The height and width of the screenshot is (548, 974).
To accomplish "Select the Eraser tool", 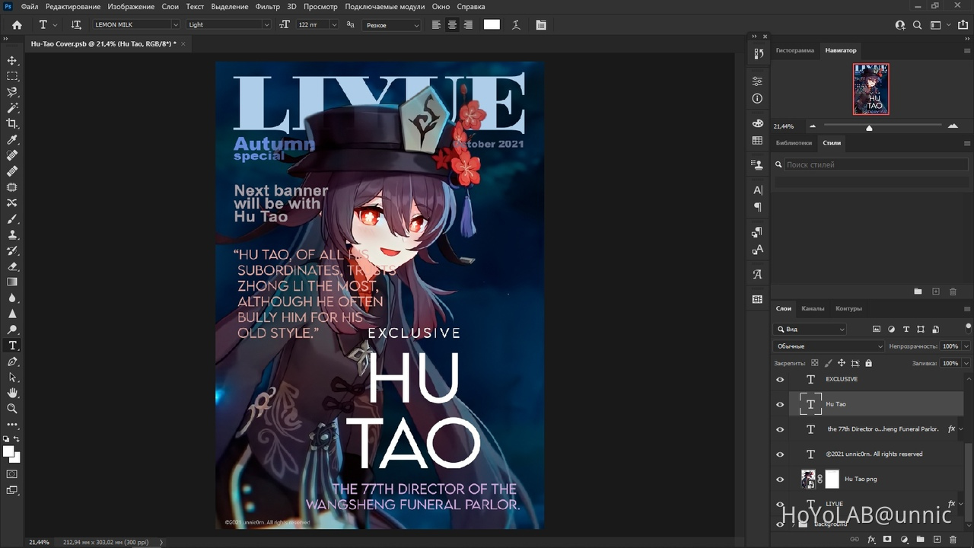I will tap(12, 266).
